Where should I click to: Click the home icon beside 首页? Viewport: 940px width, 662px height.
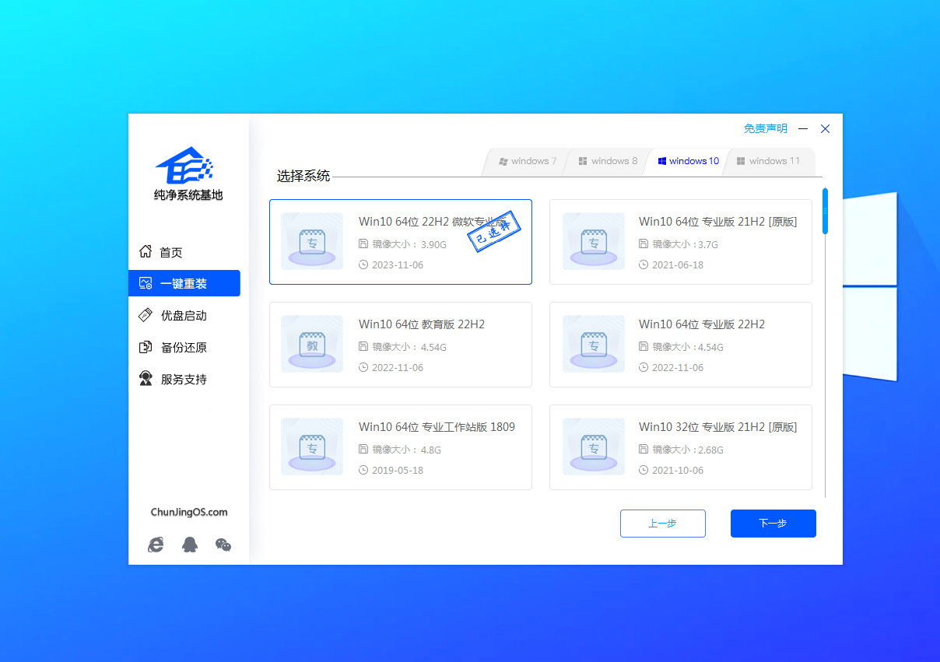coord(146,251)
